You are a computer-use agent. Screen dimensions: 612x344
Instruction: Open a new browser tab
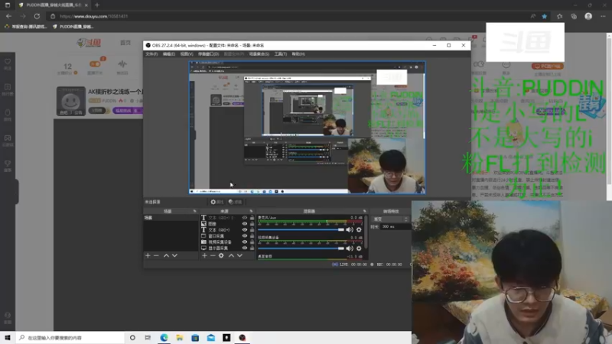[x=97, y=5]
